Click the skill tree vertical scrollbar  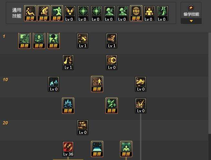(210, 83)
